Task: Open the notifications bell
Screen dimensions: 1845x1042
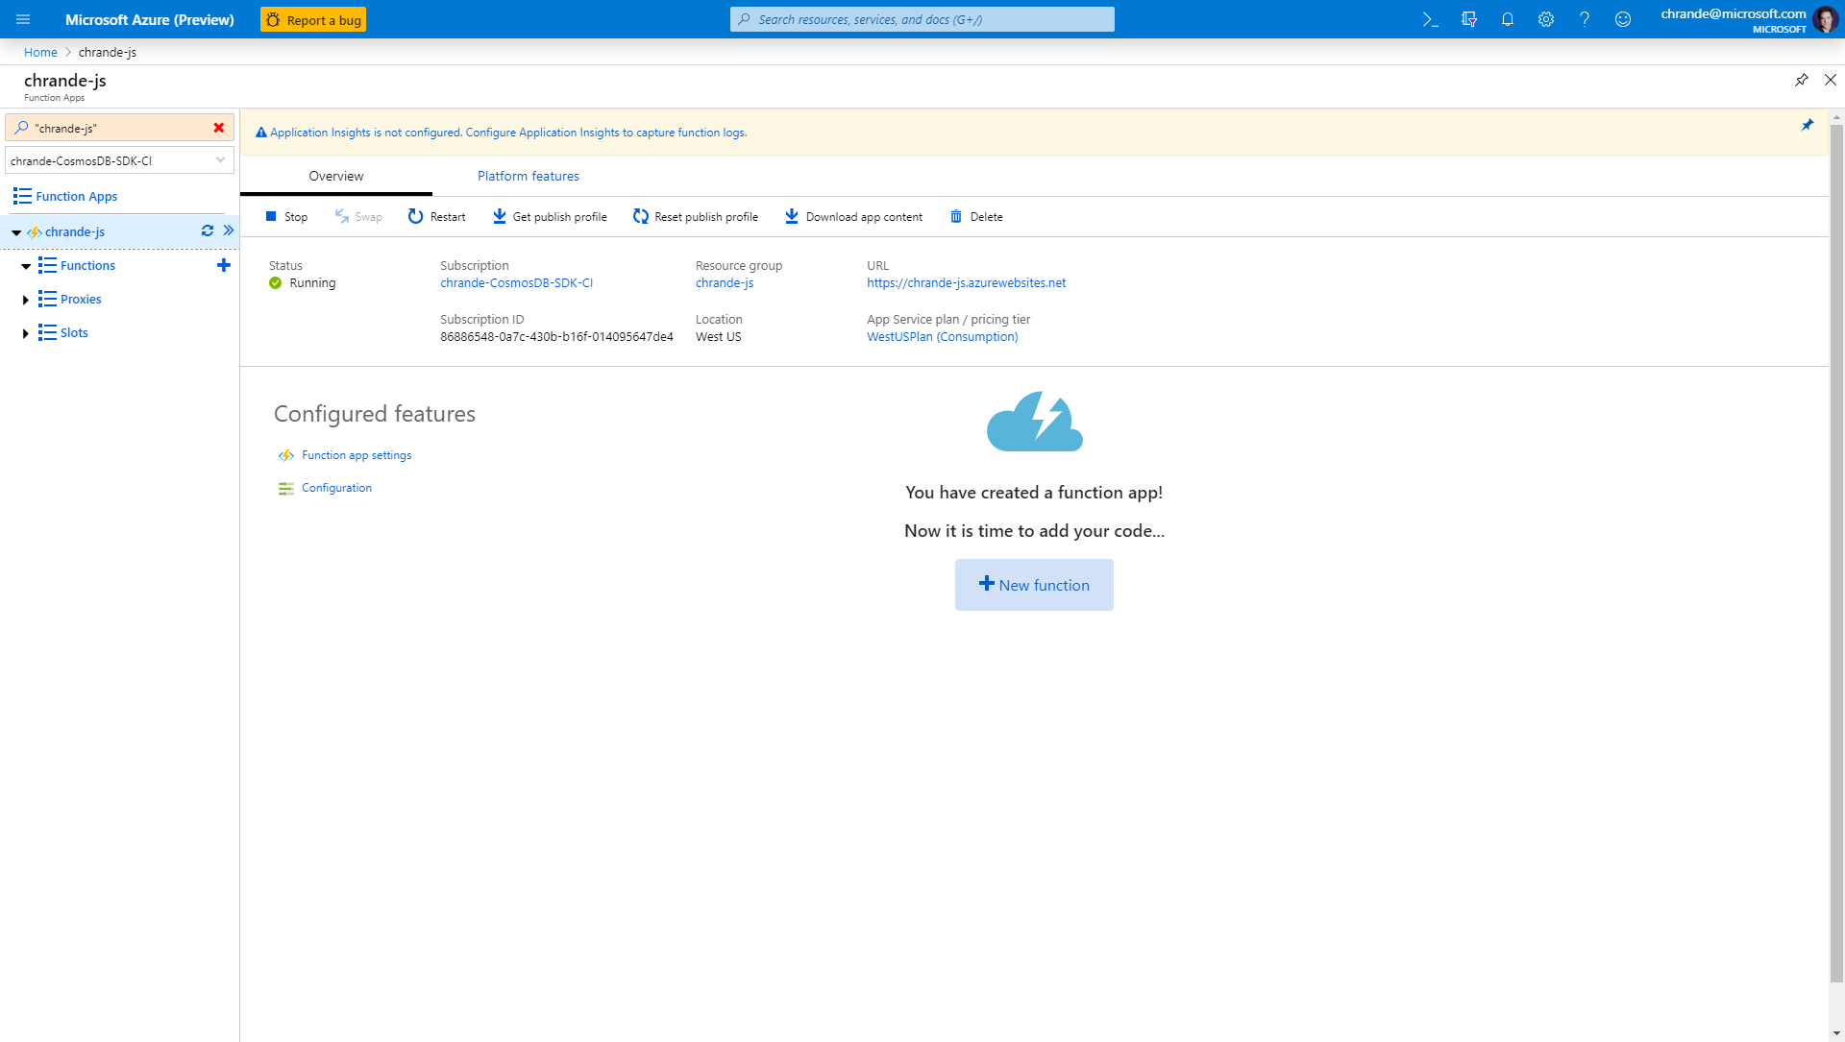Action: [x=1507, y=19]
